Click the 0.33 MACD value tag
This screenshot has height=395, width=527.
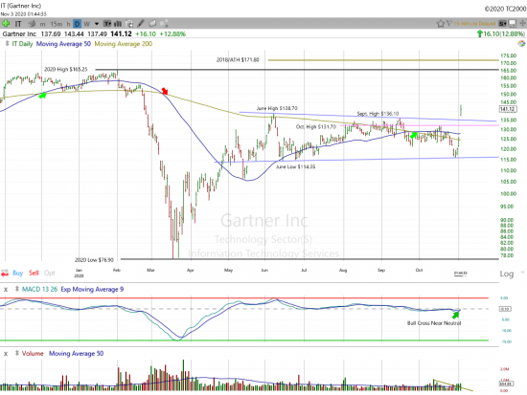(x=506, y=309)
